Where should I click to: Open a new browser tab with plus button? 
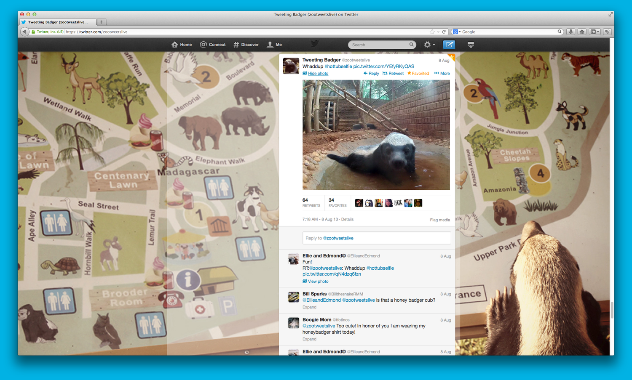(x=102, y=22)
